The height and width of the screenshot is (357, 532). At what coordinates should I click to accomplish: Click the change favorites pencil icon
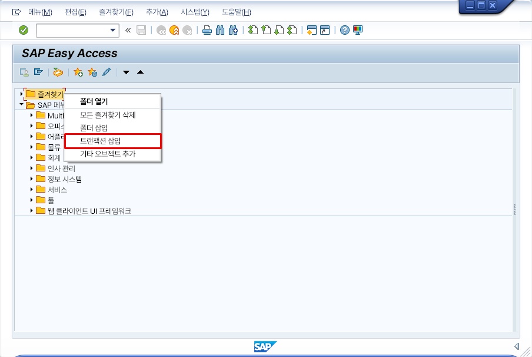coord(107,72)
